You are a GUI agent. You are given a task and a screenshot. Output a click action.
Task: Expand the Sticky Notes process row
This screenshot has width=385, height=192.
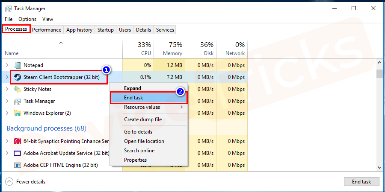click(7, 89)
